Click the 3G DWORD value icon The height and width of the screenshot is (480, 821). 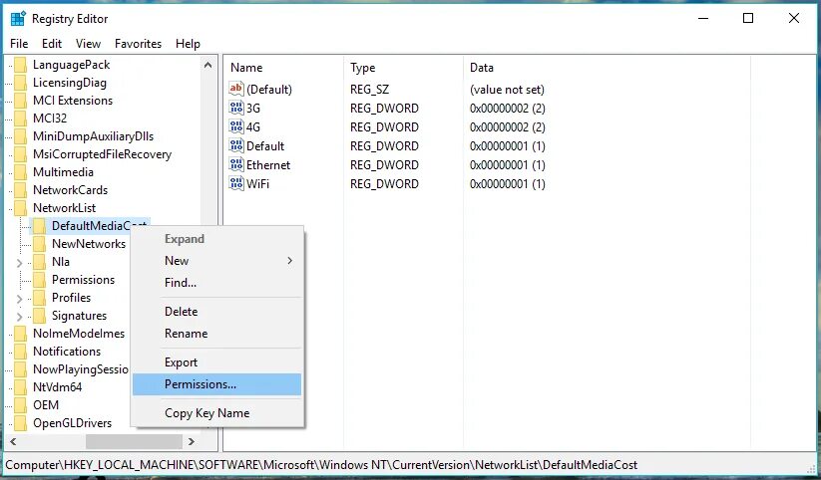(x=236, y=108)
